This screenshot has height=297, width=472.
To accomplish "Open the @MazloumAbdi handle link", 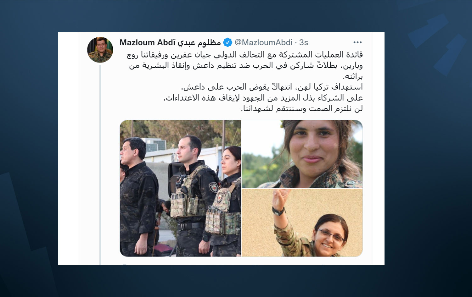I will click(263, 42).
